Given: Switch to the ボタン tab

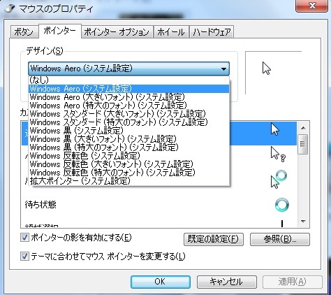Looking at the screenshot, I should (x=24, y=32).
